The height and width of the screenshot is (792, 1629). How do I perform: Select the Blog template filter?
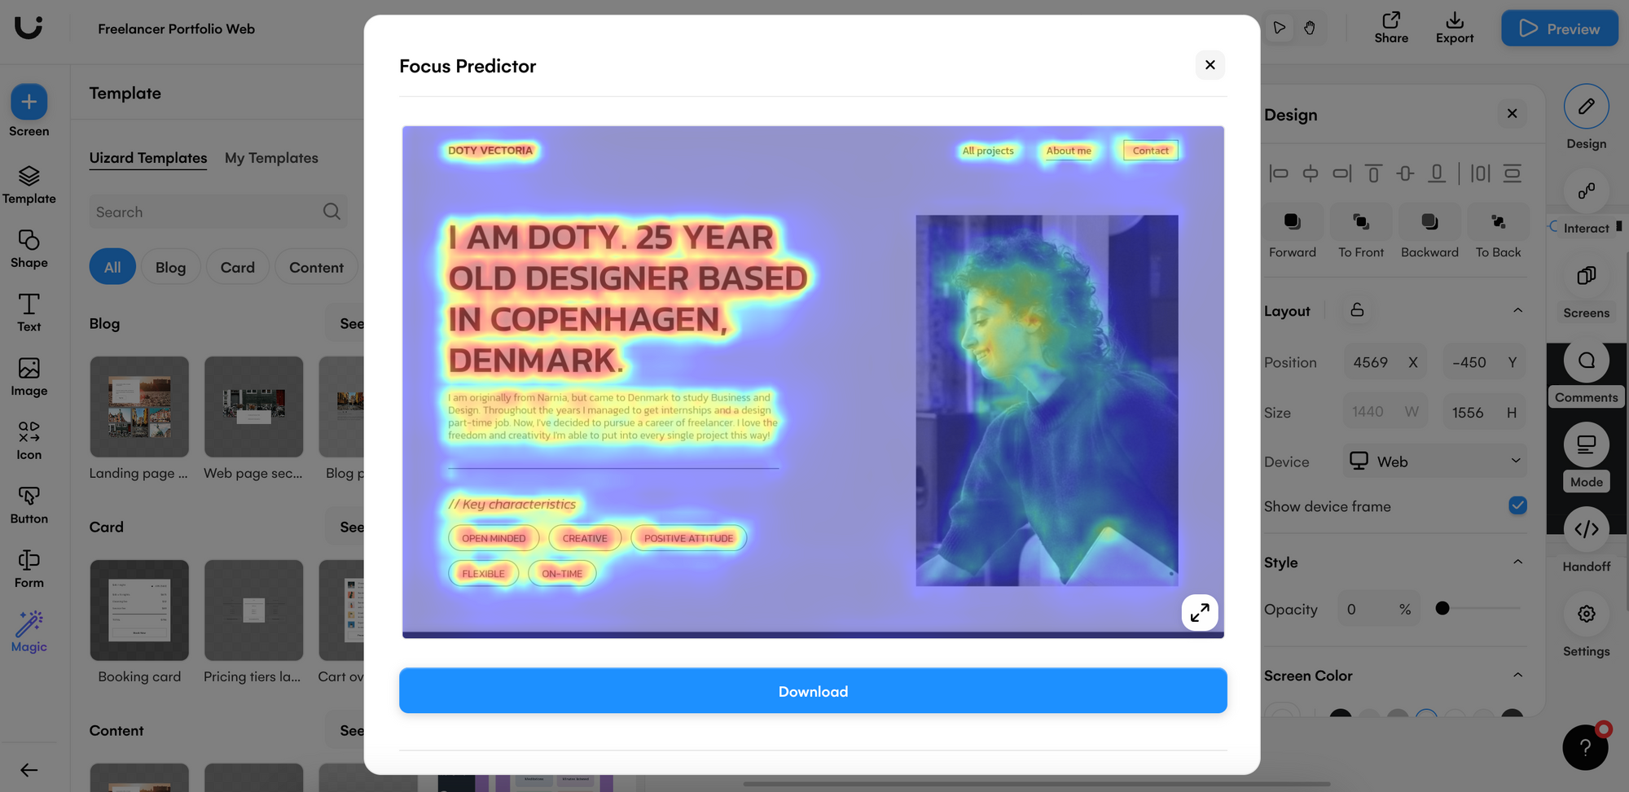(x=171, y=267)
